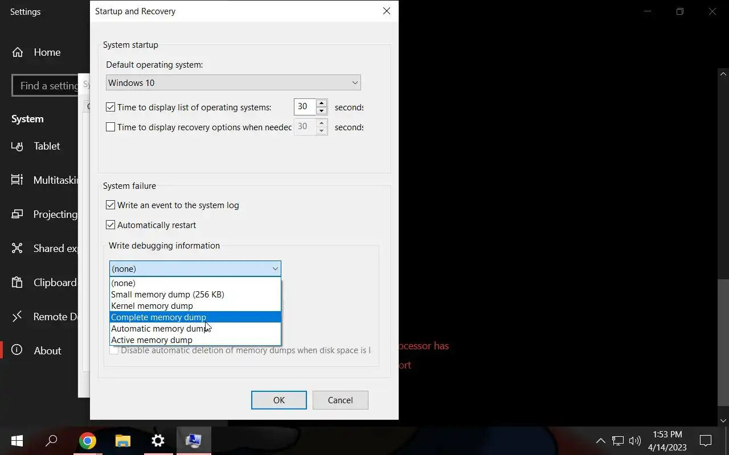Open taskbar clock showing 1:53 PM
This screenshot has height=455, width=729.
coord(667,441)
